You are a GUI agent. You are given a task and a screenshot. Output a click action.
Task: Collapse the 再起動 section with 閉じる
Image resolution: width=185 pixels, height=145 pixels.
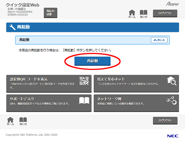[159, 40]
